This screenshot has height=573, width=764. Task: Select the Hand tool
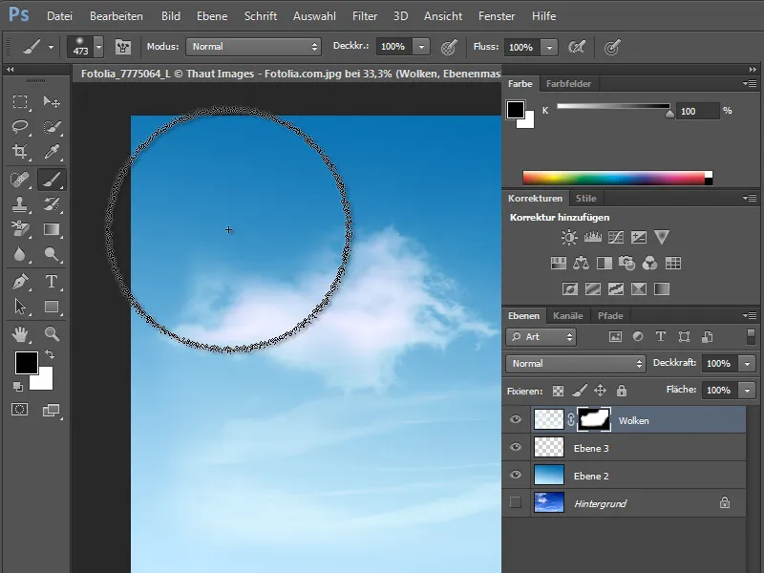click(x=20, y=333)
